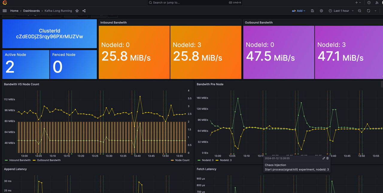Edit the Chaos Injection annotation
The height and width of the screenshot is (193, 383).
click(x=323, y=158)
